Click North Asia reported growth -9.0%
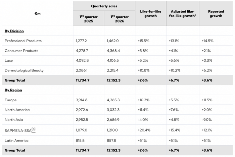 tap(207, 120)
